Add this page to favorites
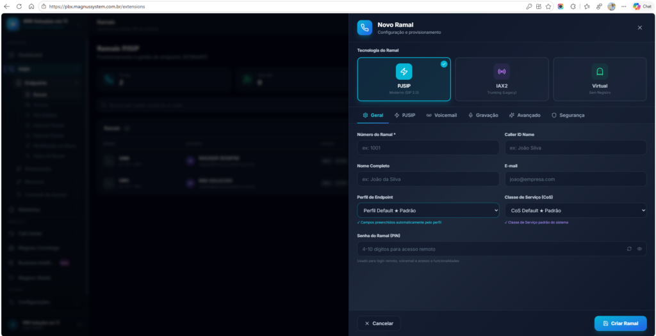 click(x=548, y=6)
